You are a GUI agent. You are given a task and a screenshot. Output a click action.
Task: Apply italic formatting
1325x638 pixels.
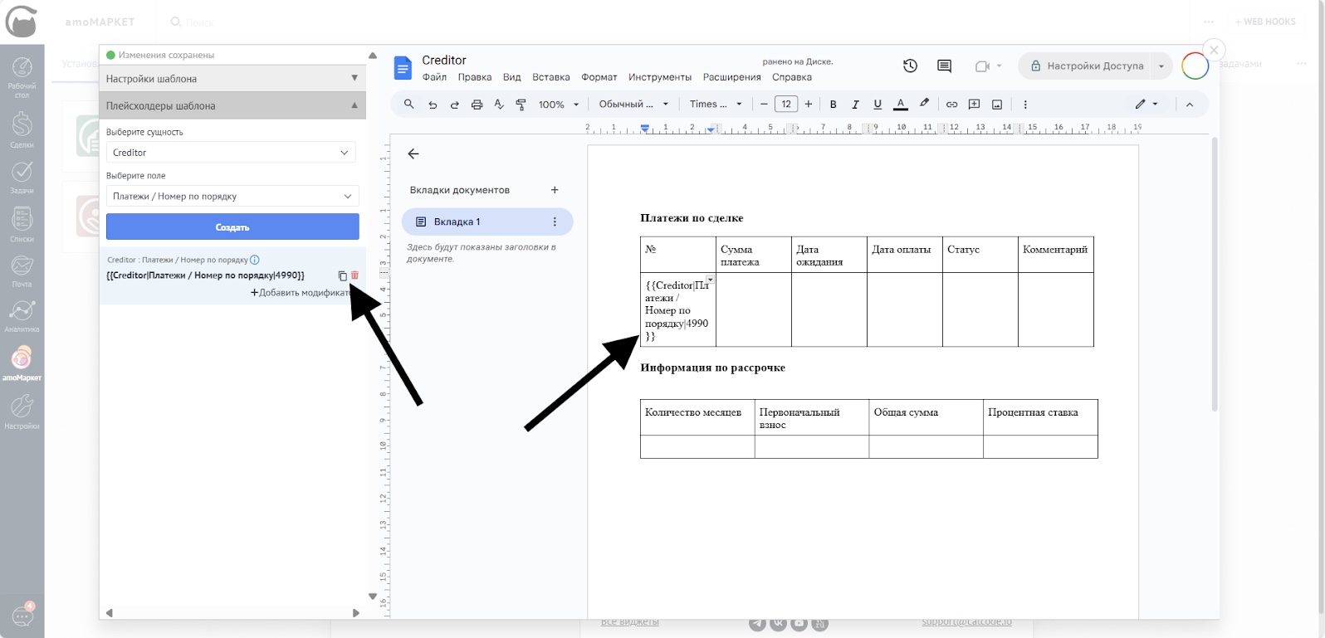855,105
